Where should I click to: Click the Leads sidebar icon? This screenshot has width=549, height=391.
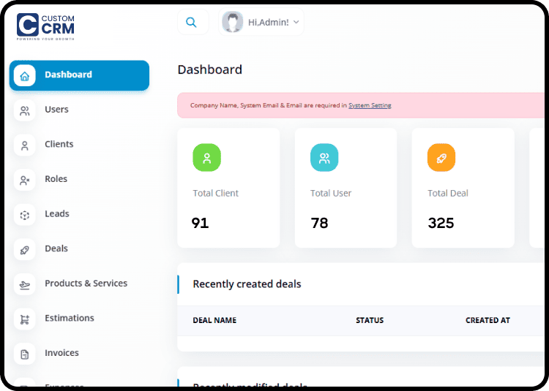pos(25,215)
